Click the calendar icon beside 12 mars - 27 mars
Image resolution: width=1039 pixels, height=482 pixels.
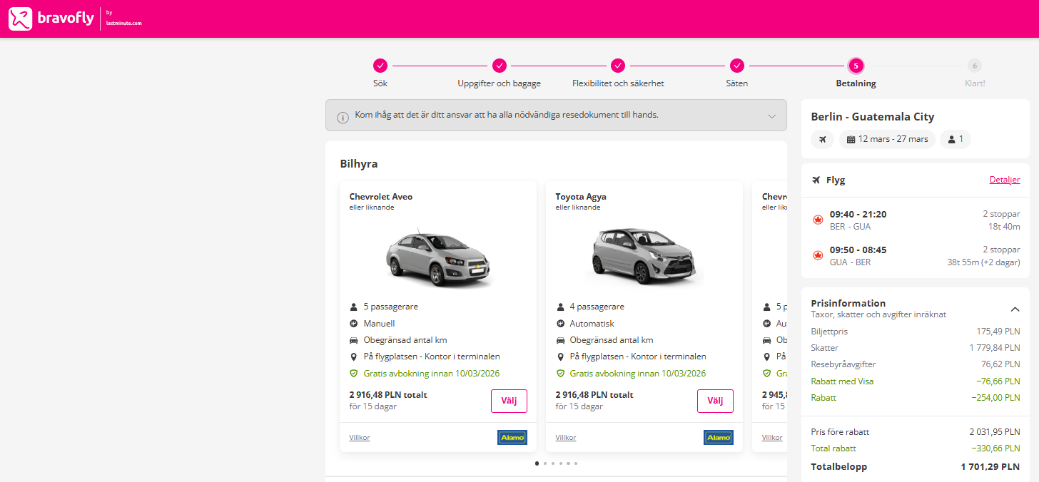(x=851, y=139)
